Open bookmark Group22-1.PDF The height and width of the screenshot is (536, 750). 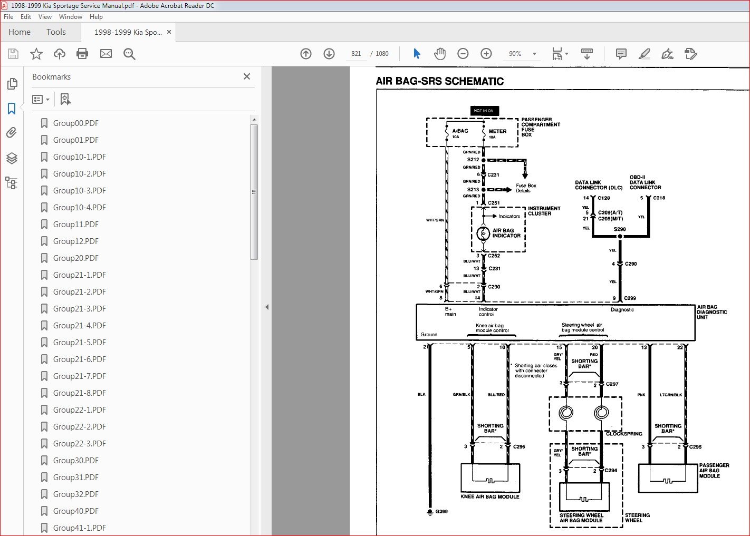(80, 410)
